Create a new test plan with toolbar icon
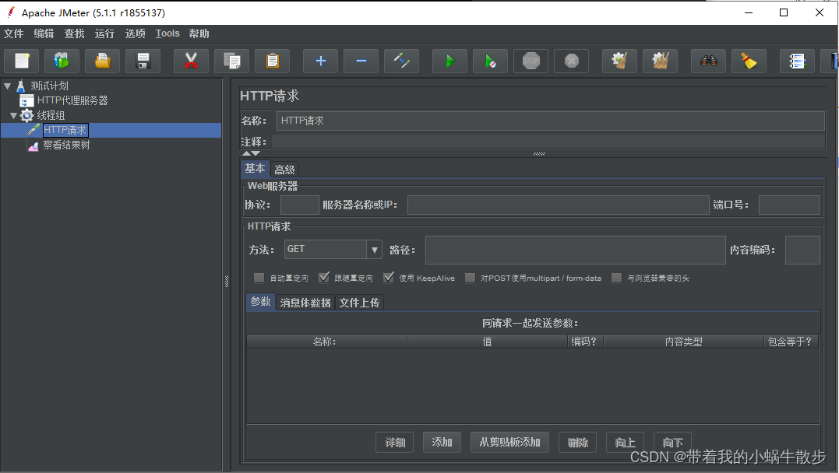Image resolution: width=839 pixels, height=473 pixels. [x=22, y=61]
